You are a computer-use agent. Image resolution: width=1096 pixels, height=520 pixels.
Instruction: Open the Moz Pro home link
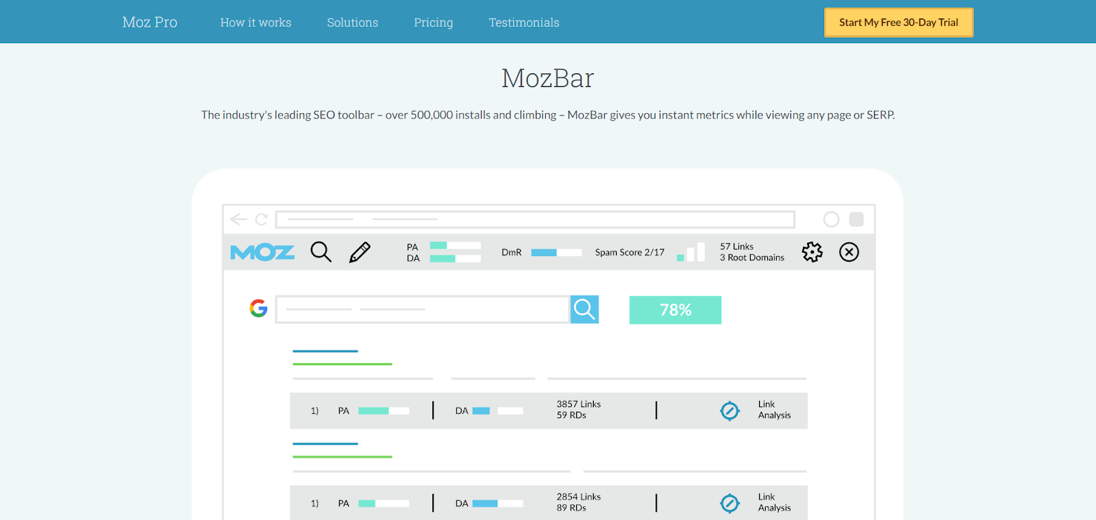click(150, 22)
